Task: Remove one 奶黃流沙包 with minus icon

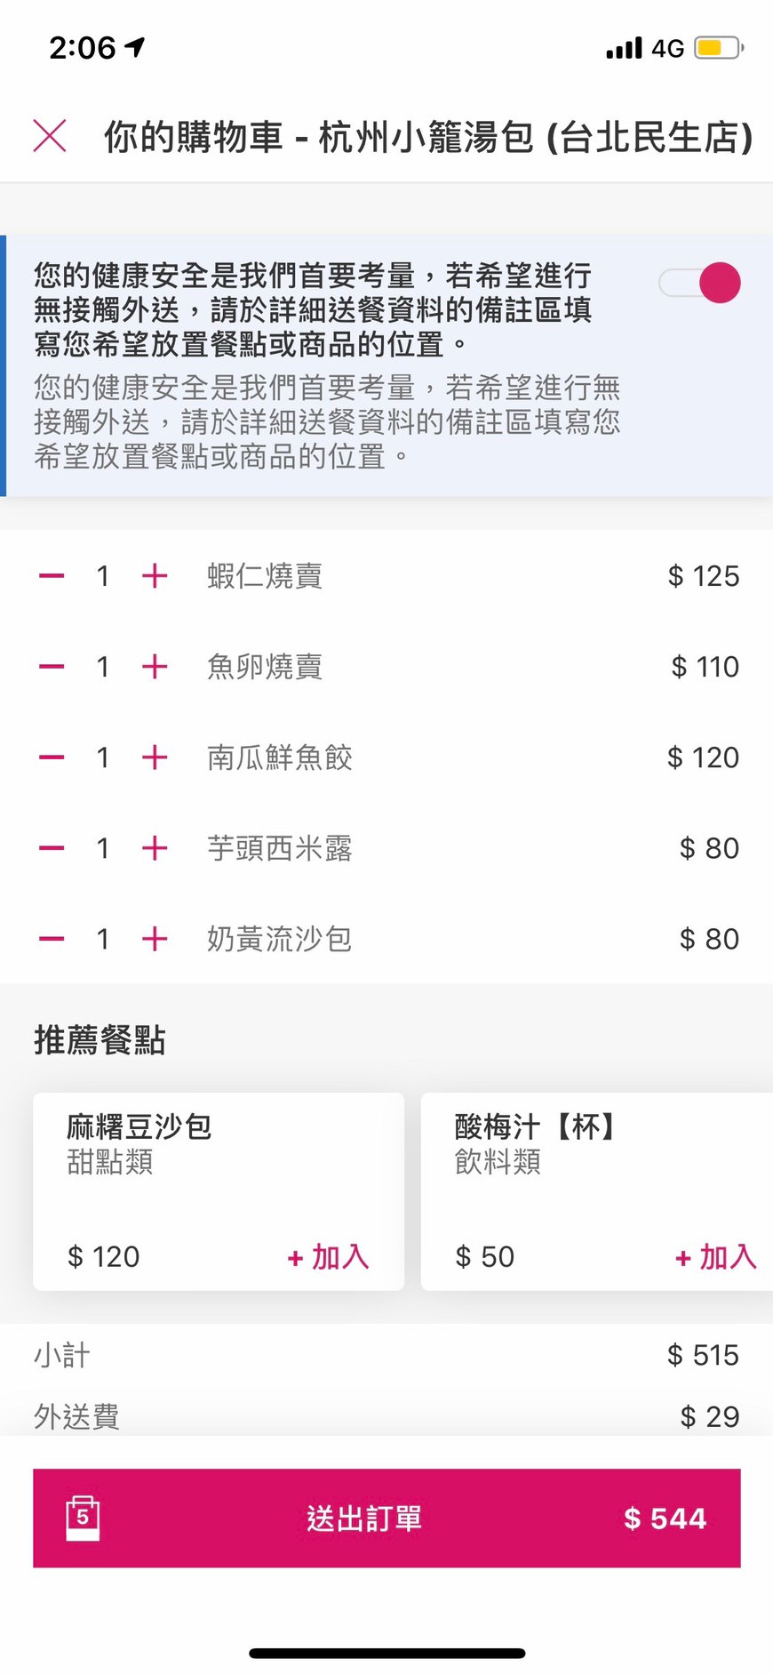Action: [52, 939]
